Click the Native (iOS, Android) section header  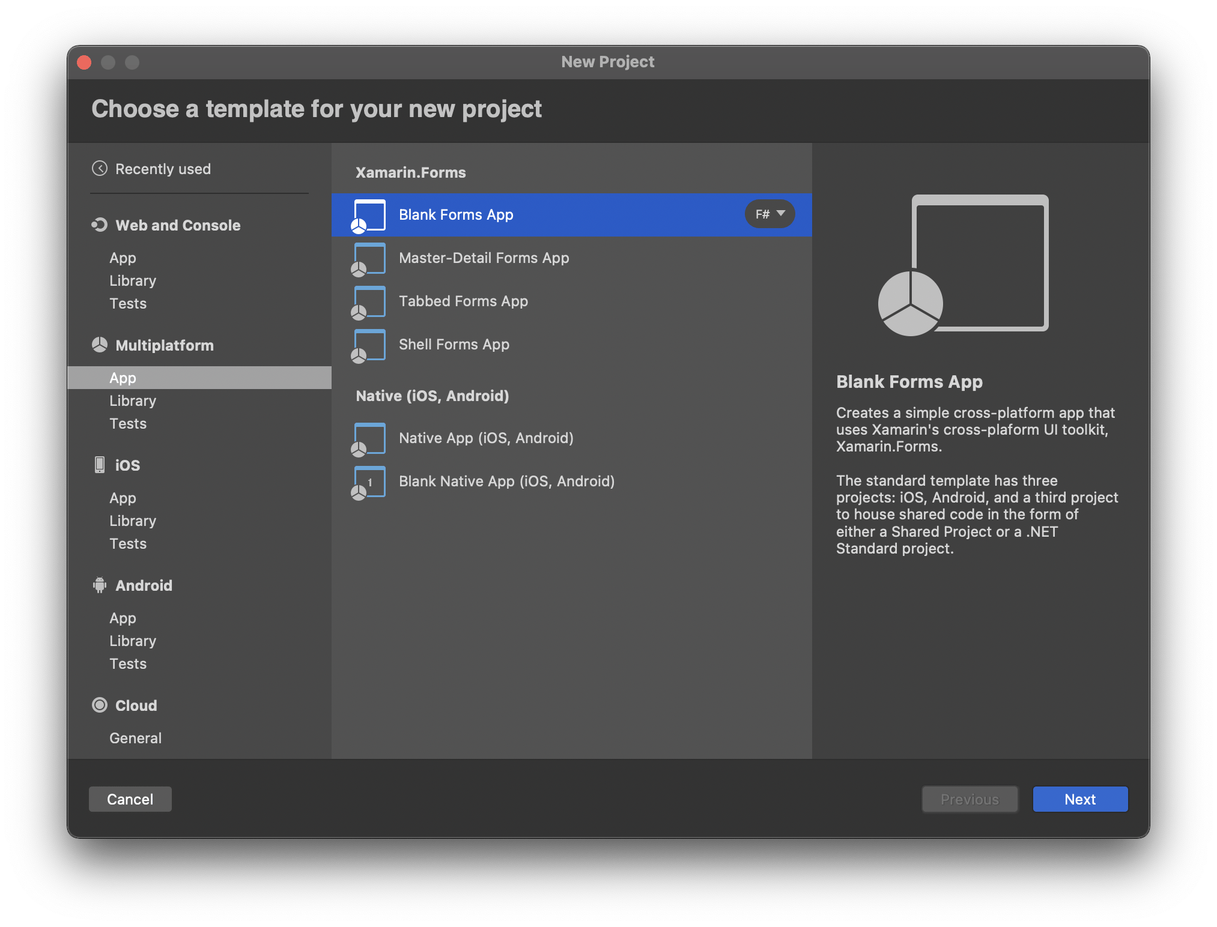[432, 396]
